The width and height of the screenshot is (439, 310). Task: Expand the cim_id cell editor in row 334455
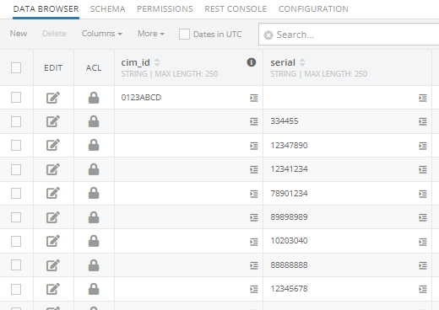[254, 121]
